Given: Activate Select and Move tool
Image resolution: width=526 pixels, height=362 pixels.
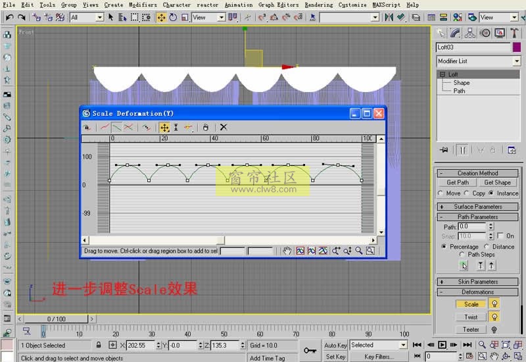Looking at the screenshot, I should coord(161,17).
